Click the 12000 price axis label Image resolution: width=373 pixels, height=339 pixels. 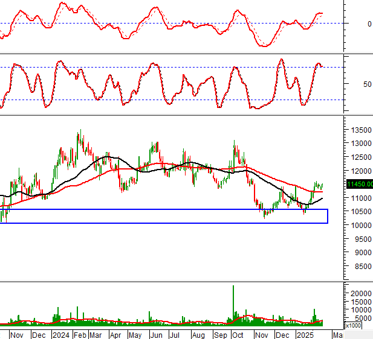(362, 171)
